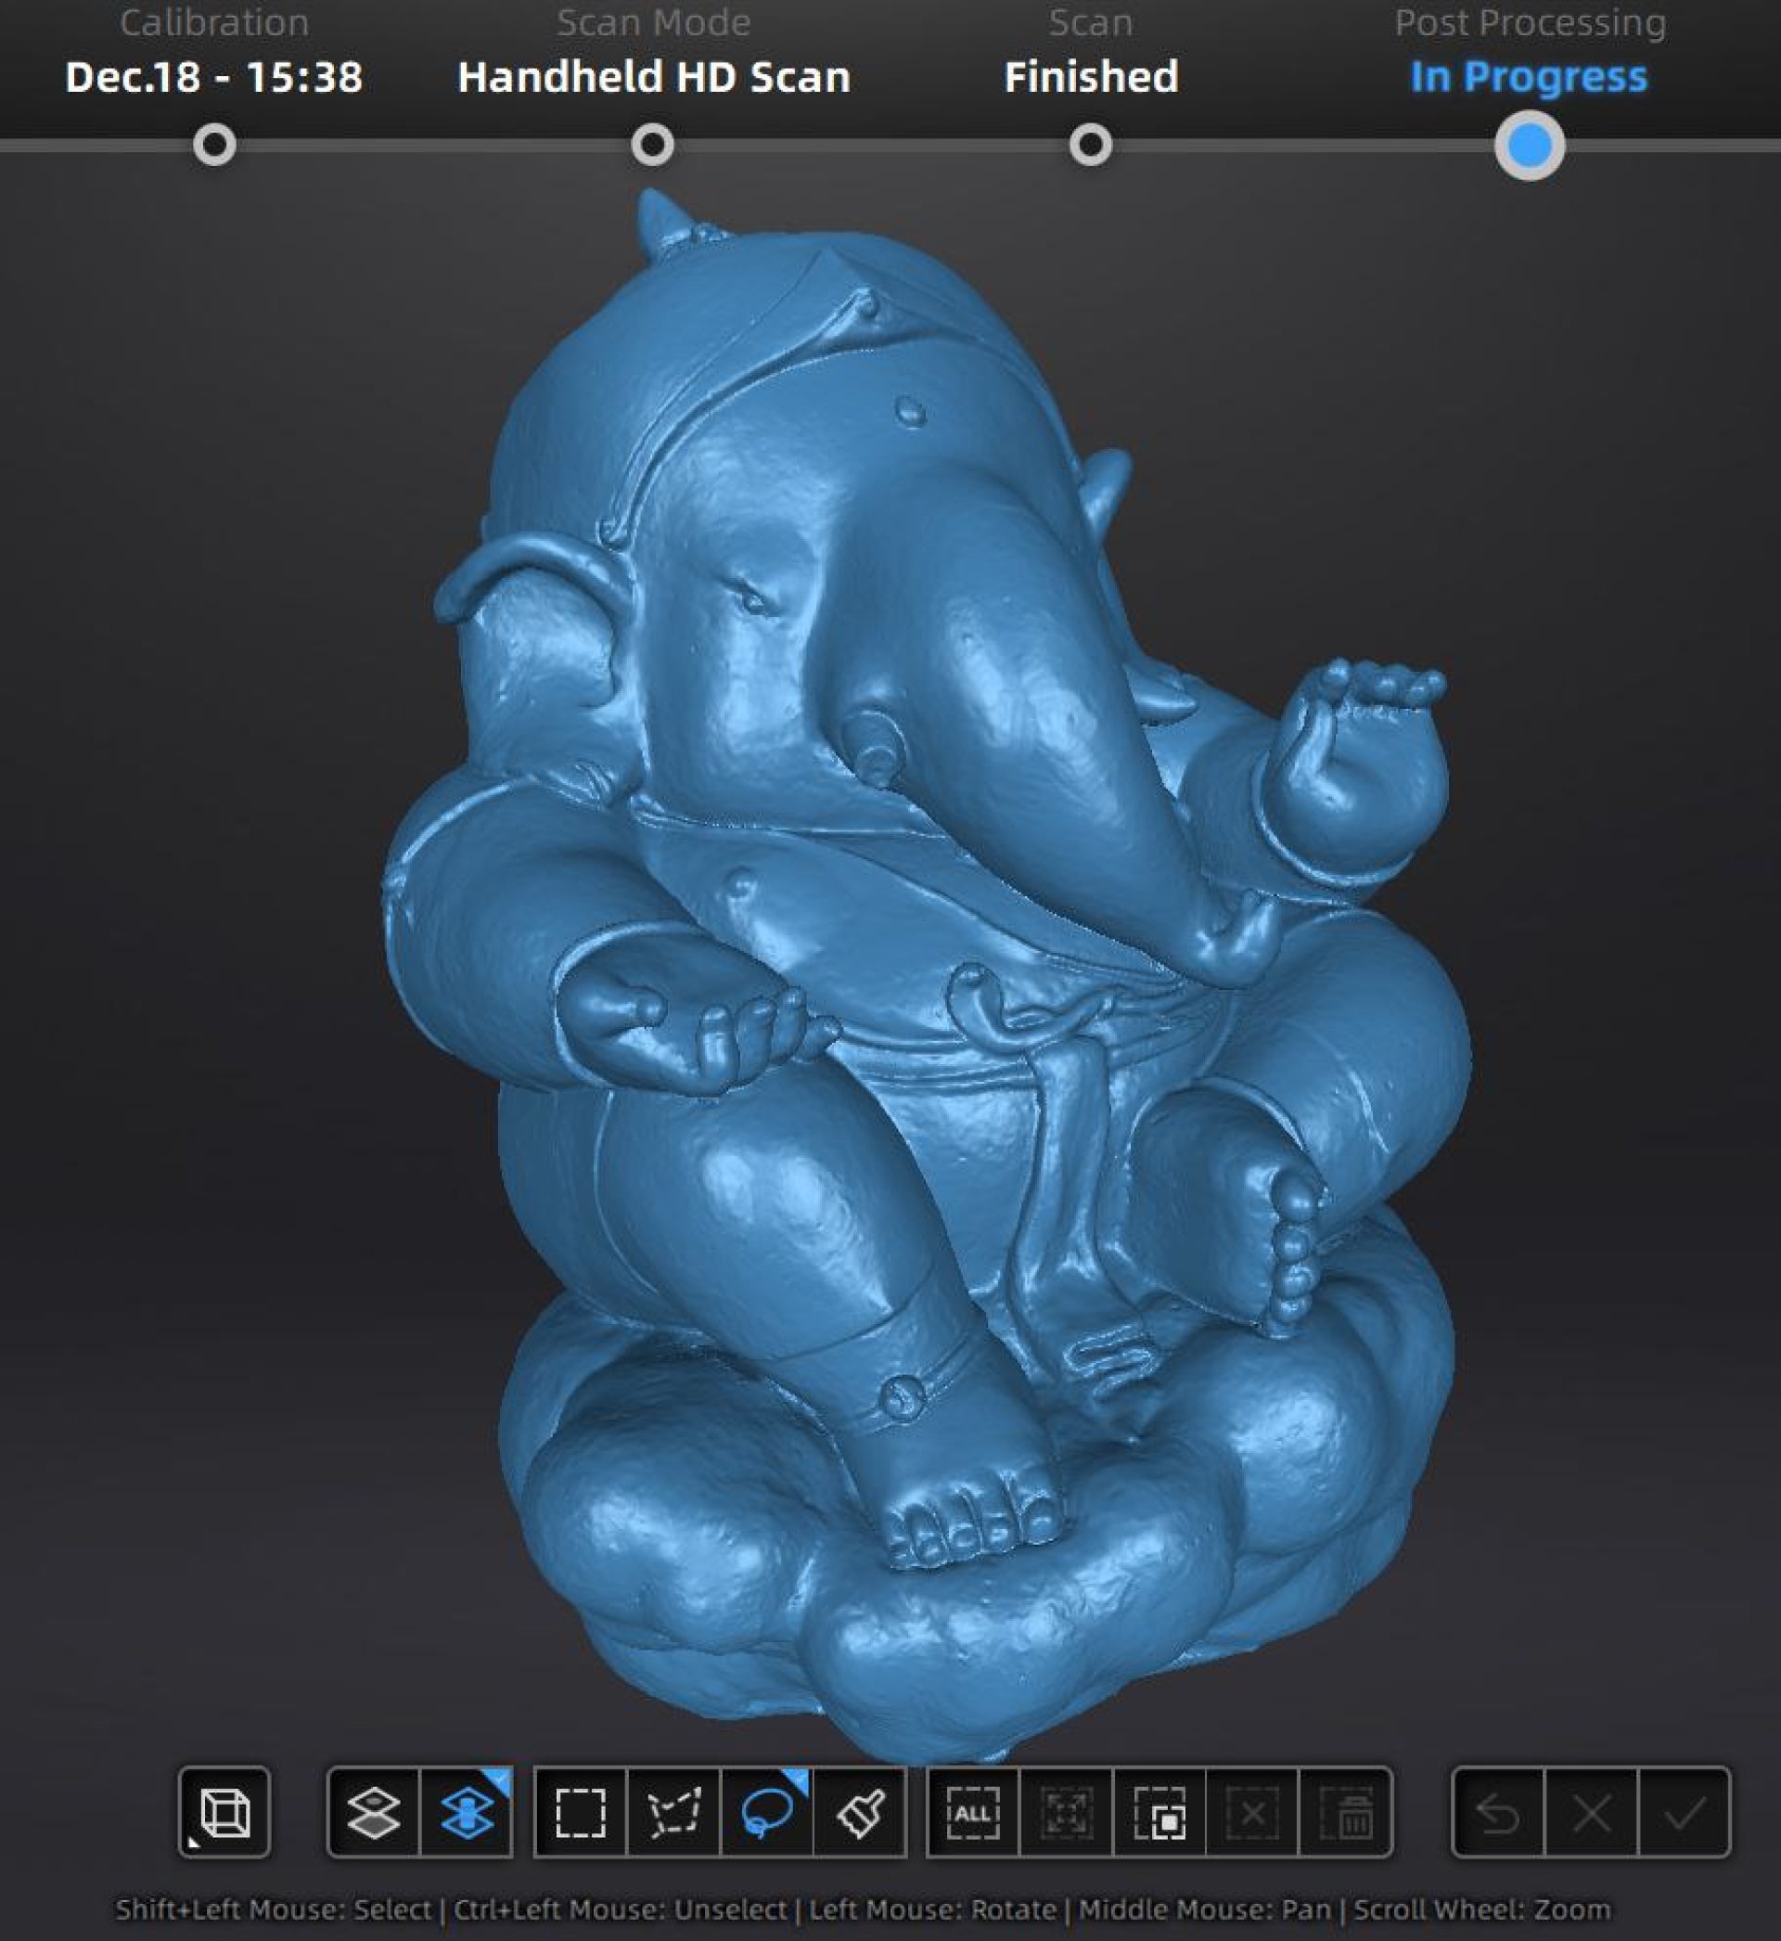Open the wireframe cube display options

pos(224,1812)
